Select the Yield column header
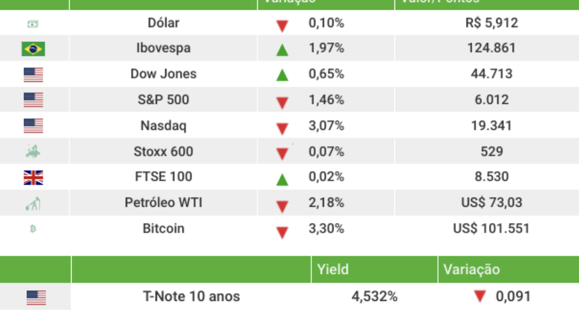 coord(333,269)
